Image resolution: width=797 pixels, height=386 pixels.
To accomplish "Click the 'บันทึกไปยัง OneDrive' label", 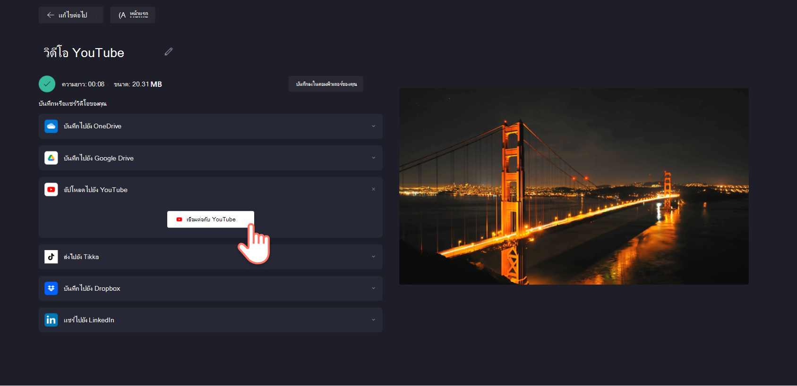I will click(93, 126).
